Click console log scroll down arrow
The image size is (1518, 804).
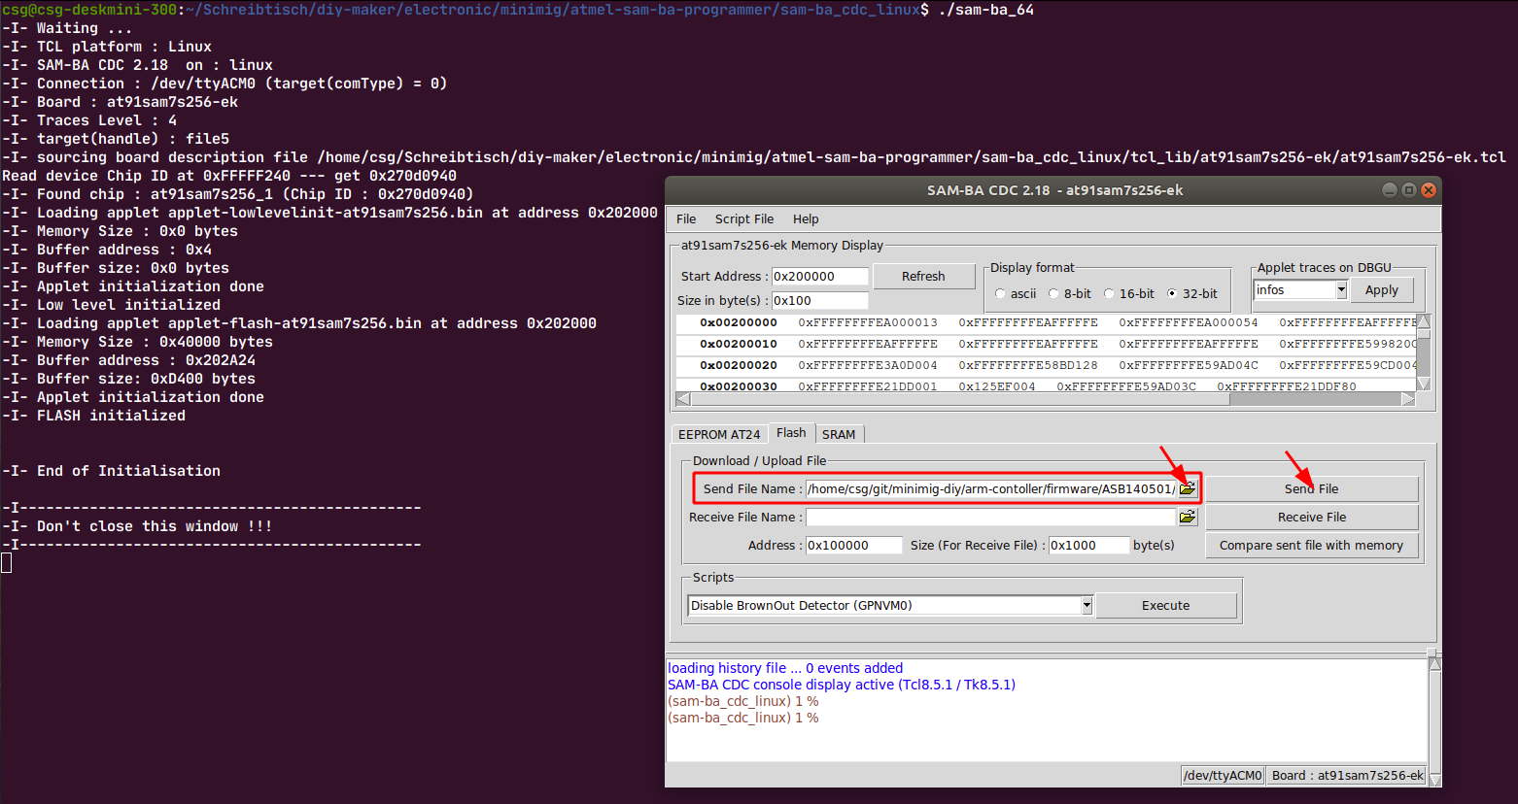tap(1434, 779)
